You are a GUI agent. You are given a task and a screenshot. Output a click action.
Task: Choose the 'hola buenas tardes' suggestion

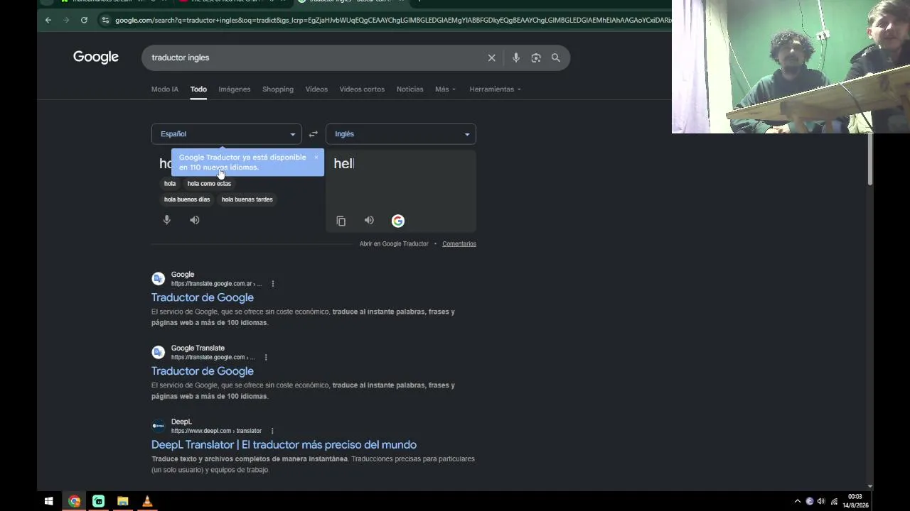247,199
